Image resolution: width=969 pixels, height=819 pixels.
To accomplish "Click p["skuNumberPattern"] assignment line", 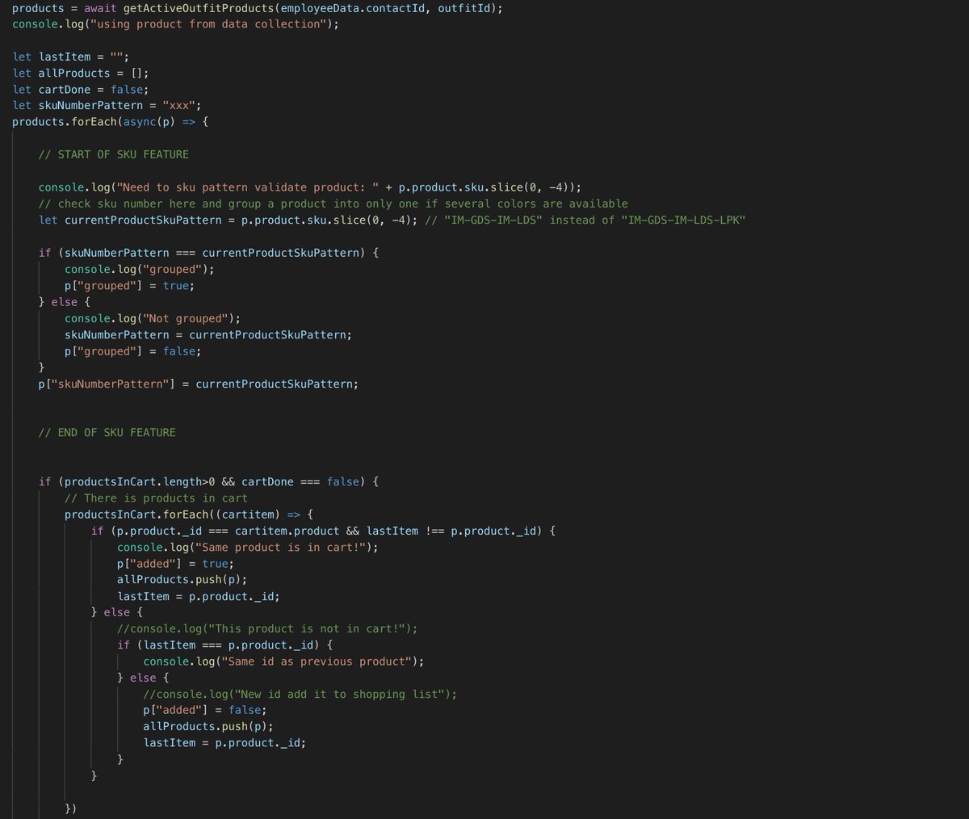I will tap(199, 384).
